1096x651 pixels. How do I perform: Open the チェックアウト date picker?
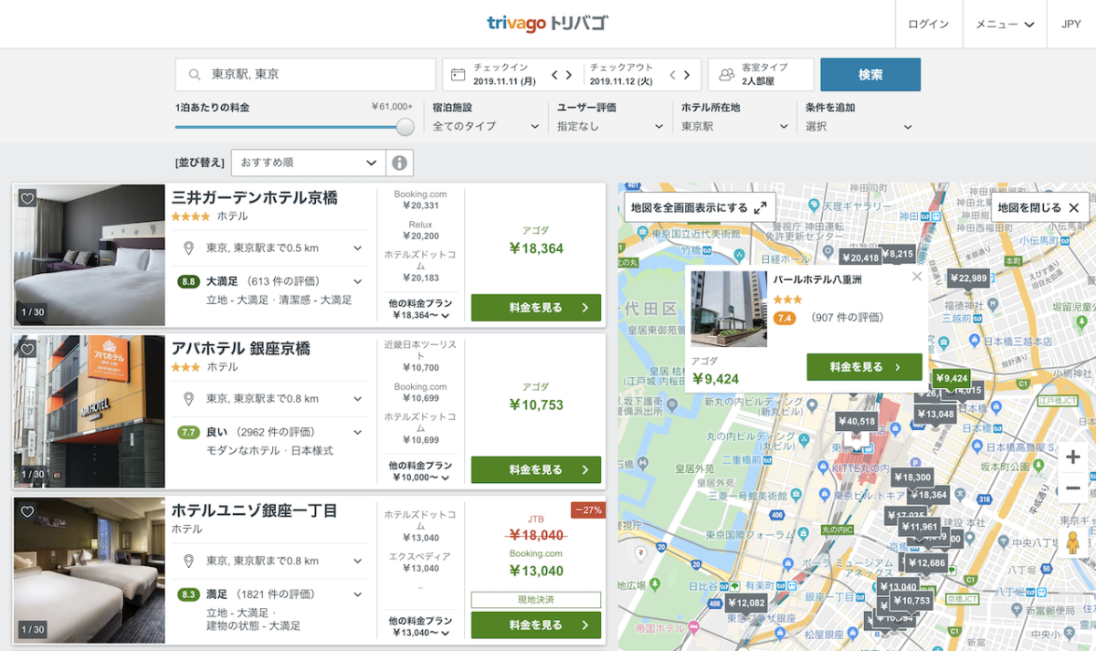621,75
